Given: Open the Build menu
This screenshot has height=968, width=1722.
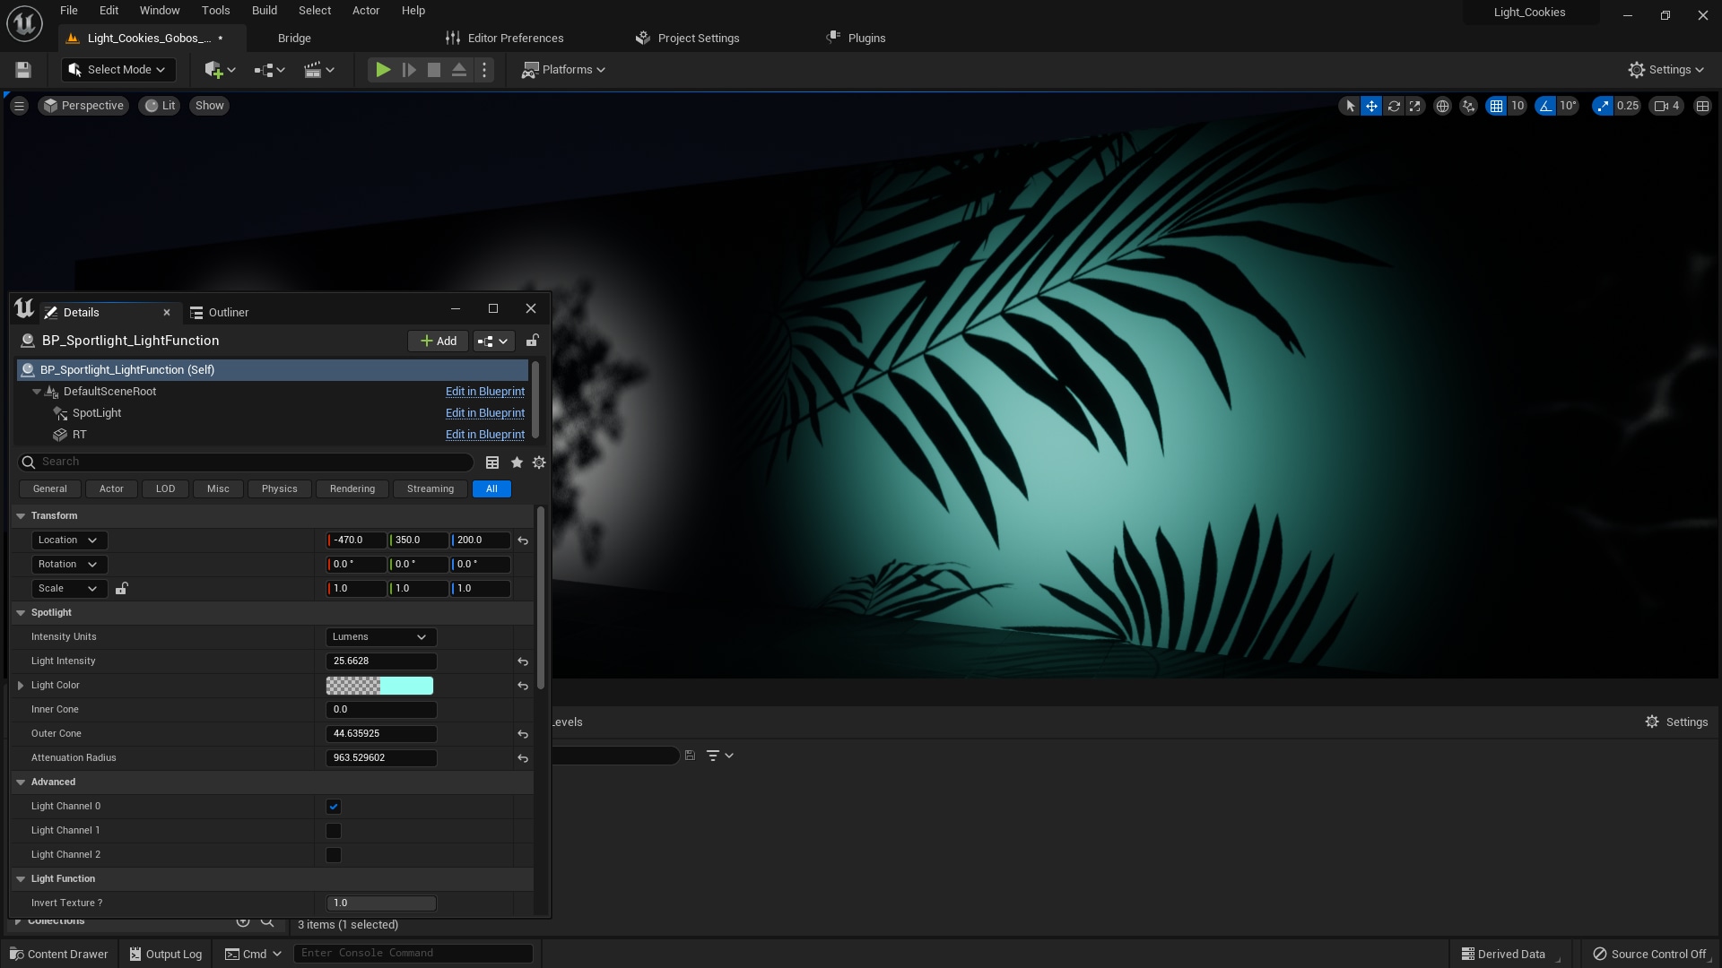Looking at the screenshot, I should pyautogui.click(x=264, y=10).
